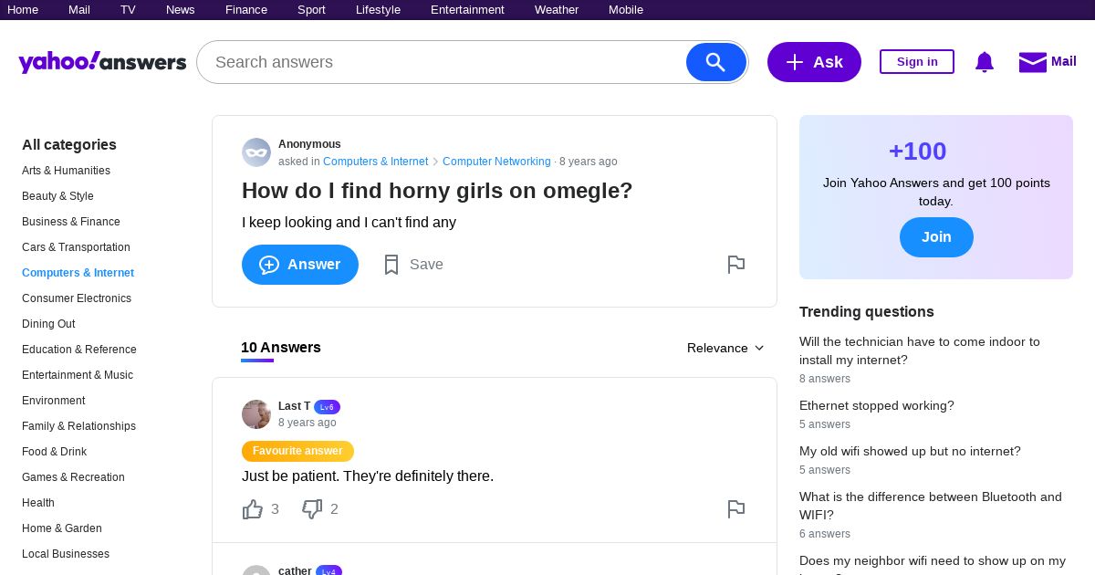This screenshot has height=575, width=1095.
Task: Report Last T's answer with flag icon
Action: [736, 509]
